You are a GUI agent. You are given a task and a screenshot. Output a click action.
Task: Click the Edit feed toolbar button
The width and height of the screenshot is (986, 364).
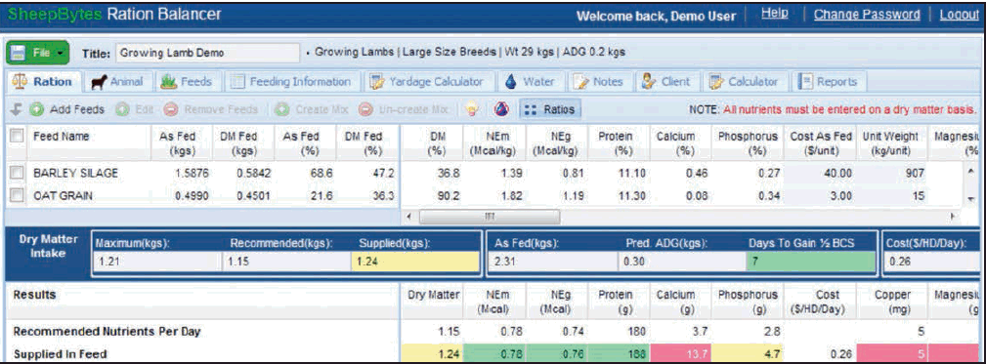point(135,109)
